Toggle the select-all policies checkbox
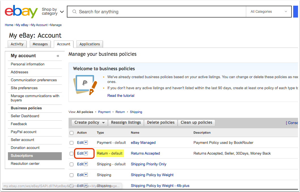300x192 pixels. [72, 133]
